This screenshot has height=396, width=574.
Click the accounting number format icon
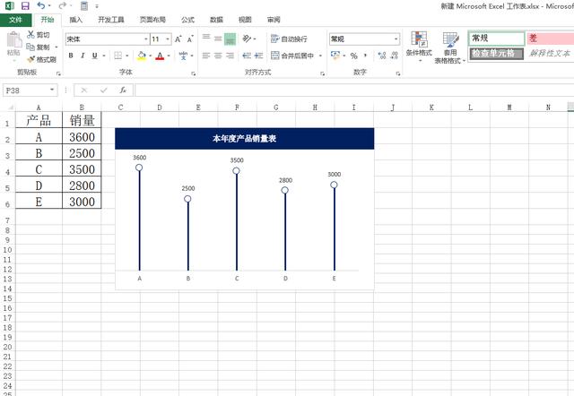click(335, 56)
